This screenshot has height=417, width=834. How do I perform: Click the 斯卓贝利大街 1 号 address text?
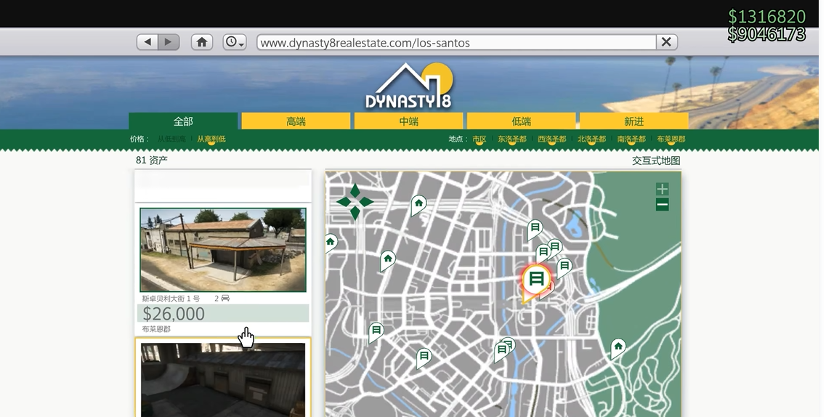(x=171, y=299)
